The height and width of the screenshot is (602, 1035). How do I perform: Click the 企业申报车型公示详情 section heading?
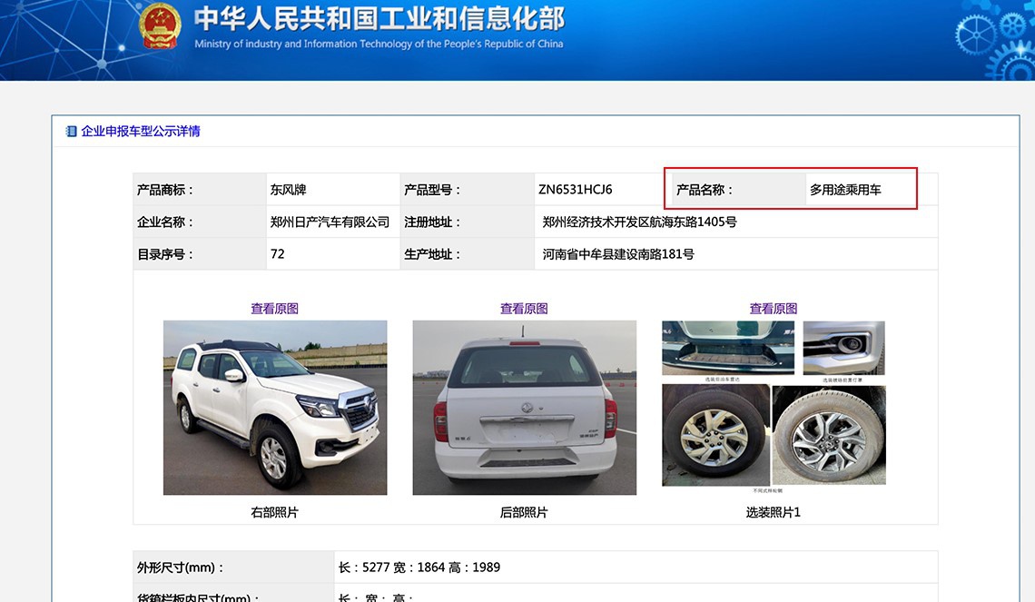tap(141, 132)
